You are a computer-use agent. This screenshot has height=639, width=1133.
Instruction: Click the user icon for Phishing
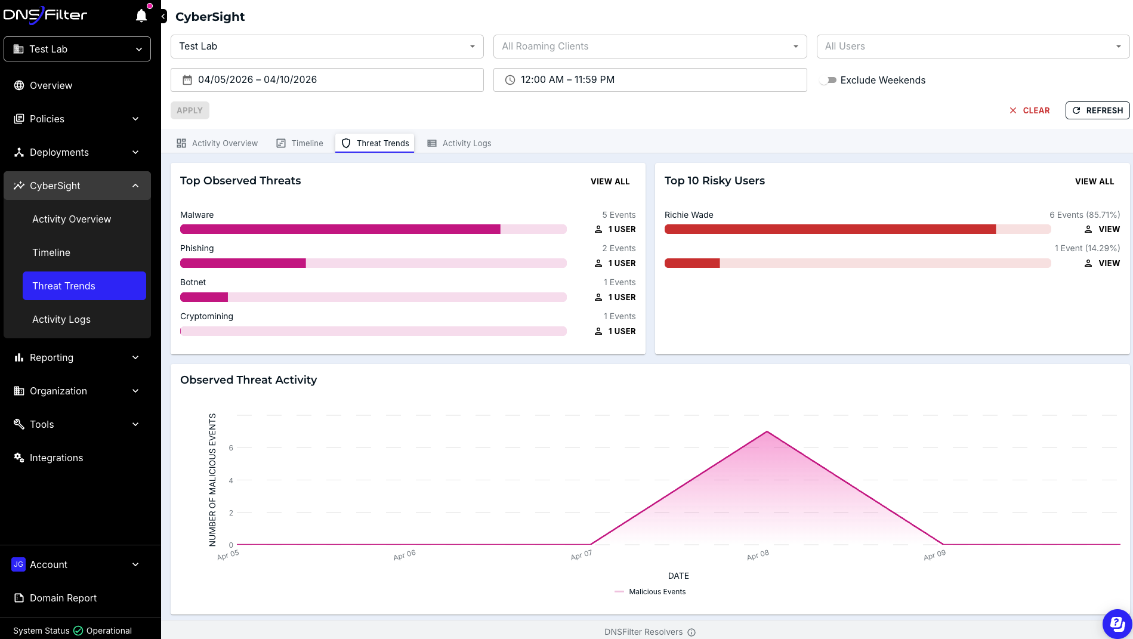click(598, 263)
